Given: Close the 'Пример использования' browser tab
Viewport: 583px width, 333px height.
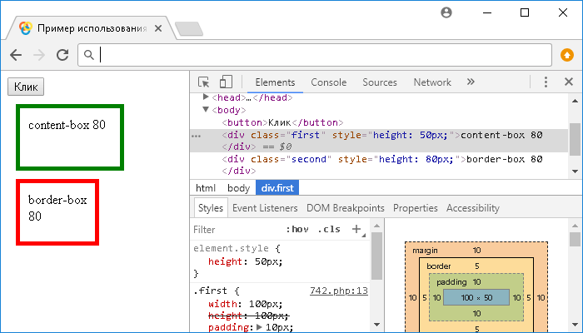Looking at the screenshot, I should pyautogui.click(x=158, y=28).
